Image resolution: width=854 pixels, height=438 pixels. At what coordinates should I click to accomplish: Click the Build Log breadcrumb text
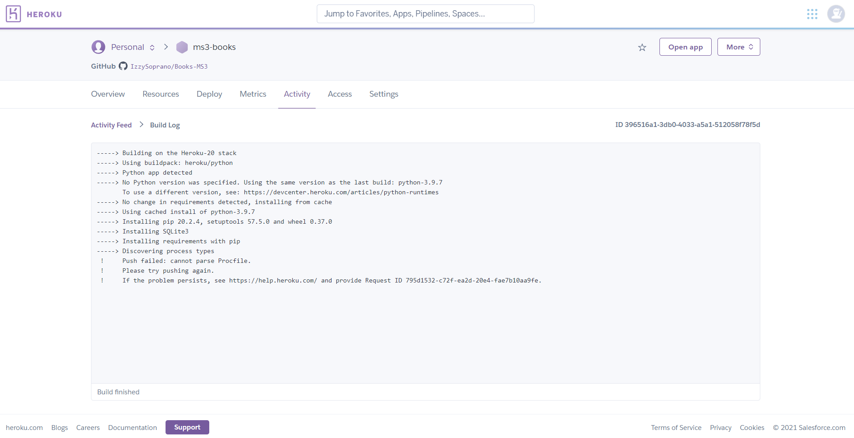click(x=165, y=125)
